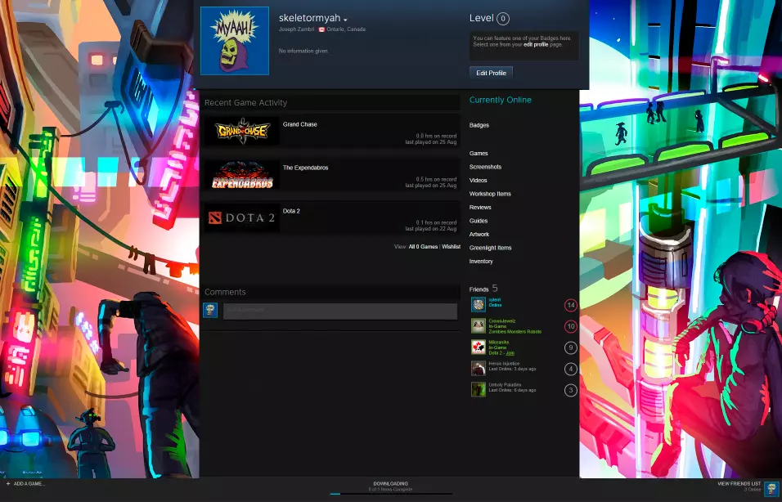Open The Expendabros game logo
Screen dimensions: 782x502
point(242,174)
